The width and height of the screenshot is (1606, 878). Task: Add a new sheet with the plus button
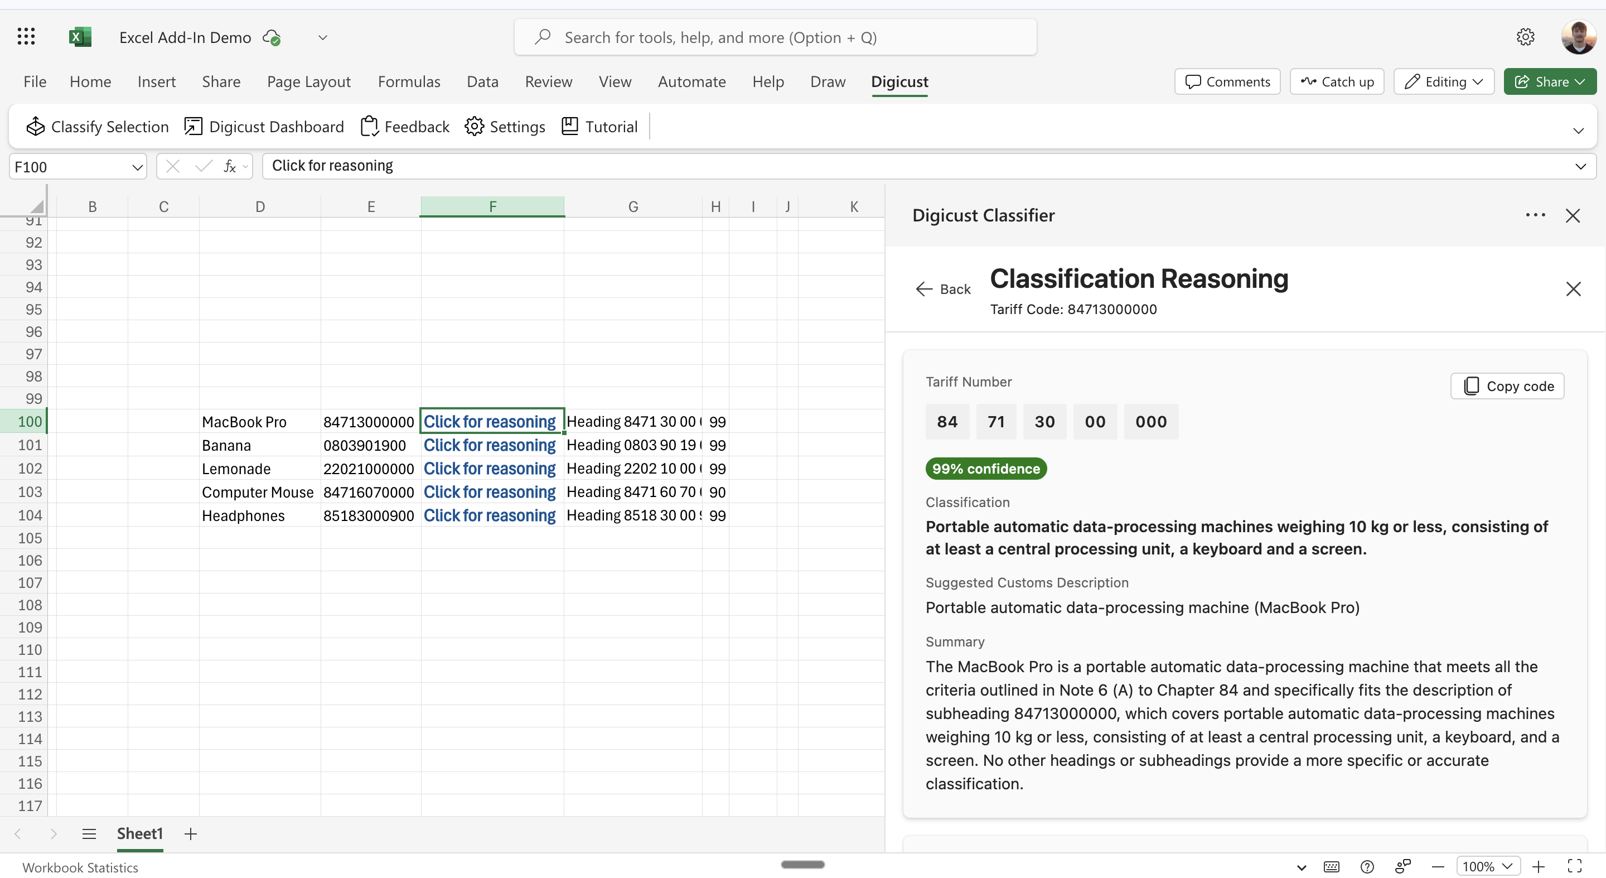[x=191, y=834]
